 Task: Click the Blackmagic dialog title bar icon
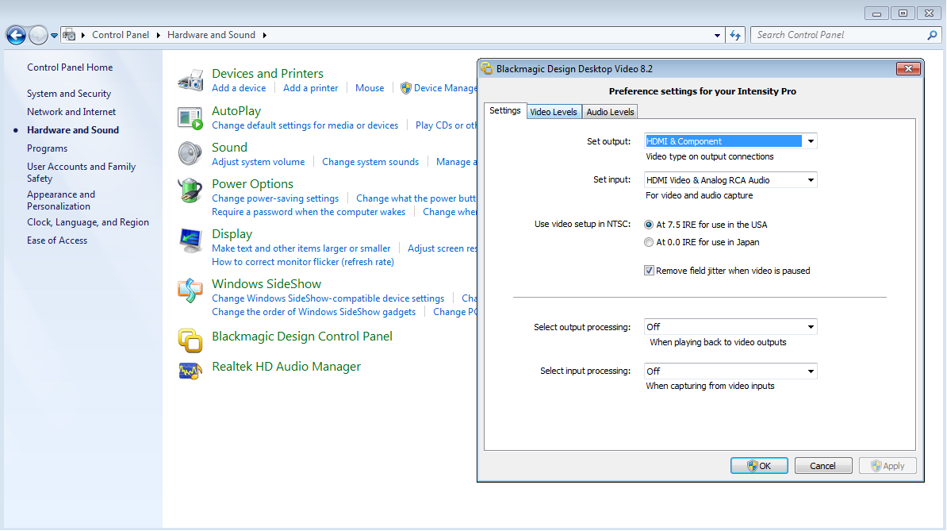487,69
